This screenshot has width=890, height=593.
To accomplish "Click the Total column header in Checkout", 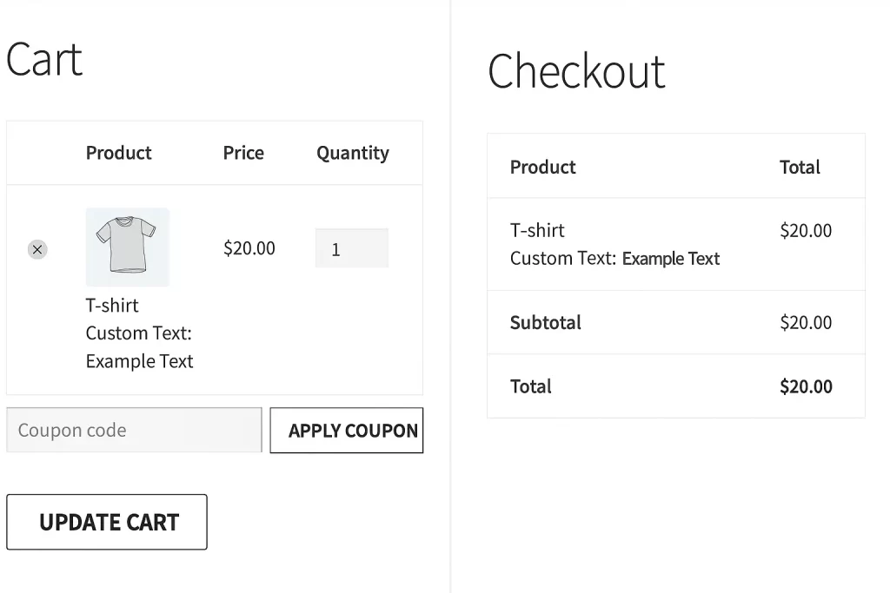I will (800, 167).
